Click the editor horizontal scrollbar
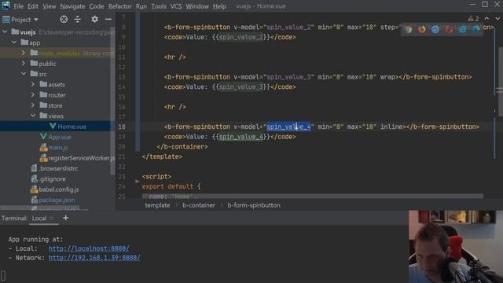The image size is (503, 283). click(313, 196)
